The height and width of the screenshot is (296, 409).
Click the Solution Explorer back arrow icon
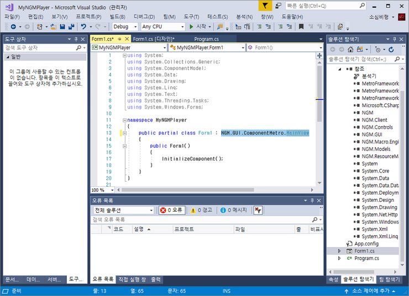(333, 50)
